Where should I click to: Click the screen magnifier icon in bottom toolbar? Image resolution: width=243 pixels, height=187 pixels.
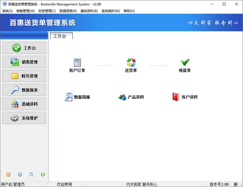31,175
